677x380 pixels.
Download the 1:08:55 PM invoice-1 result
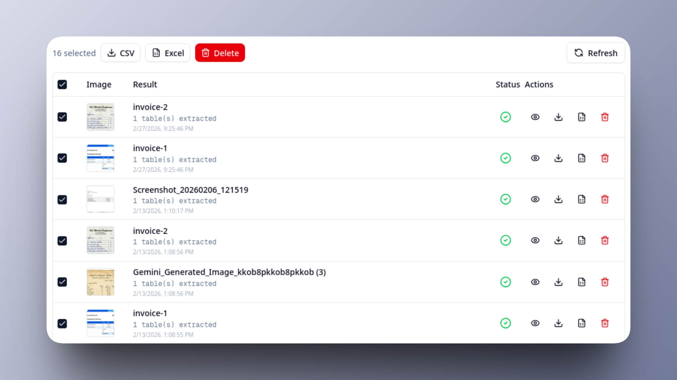pos(559,323)
